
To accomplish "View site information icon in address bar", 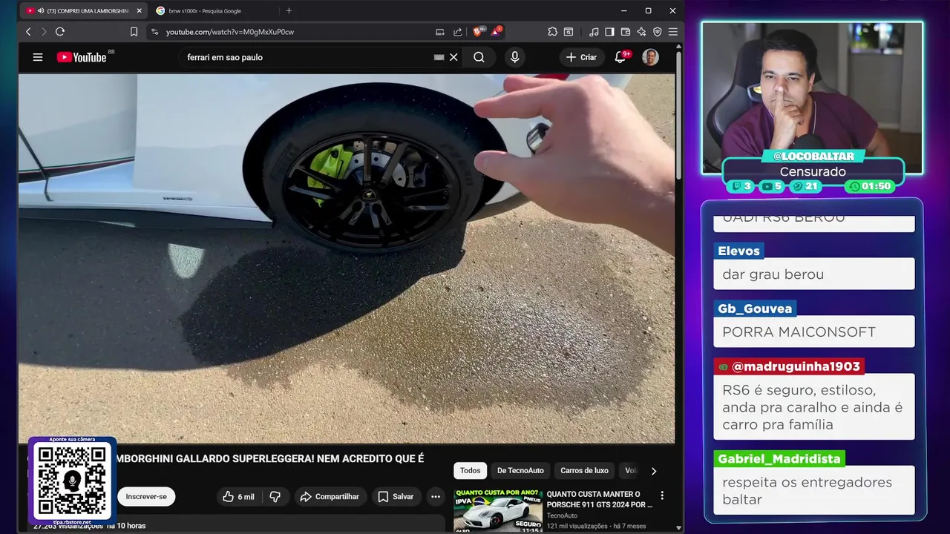I will tap(154, 32).
